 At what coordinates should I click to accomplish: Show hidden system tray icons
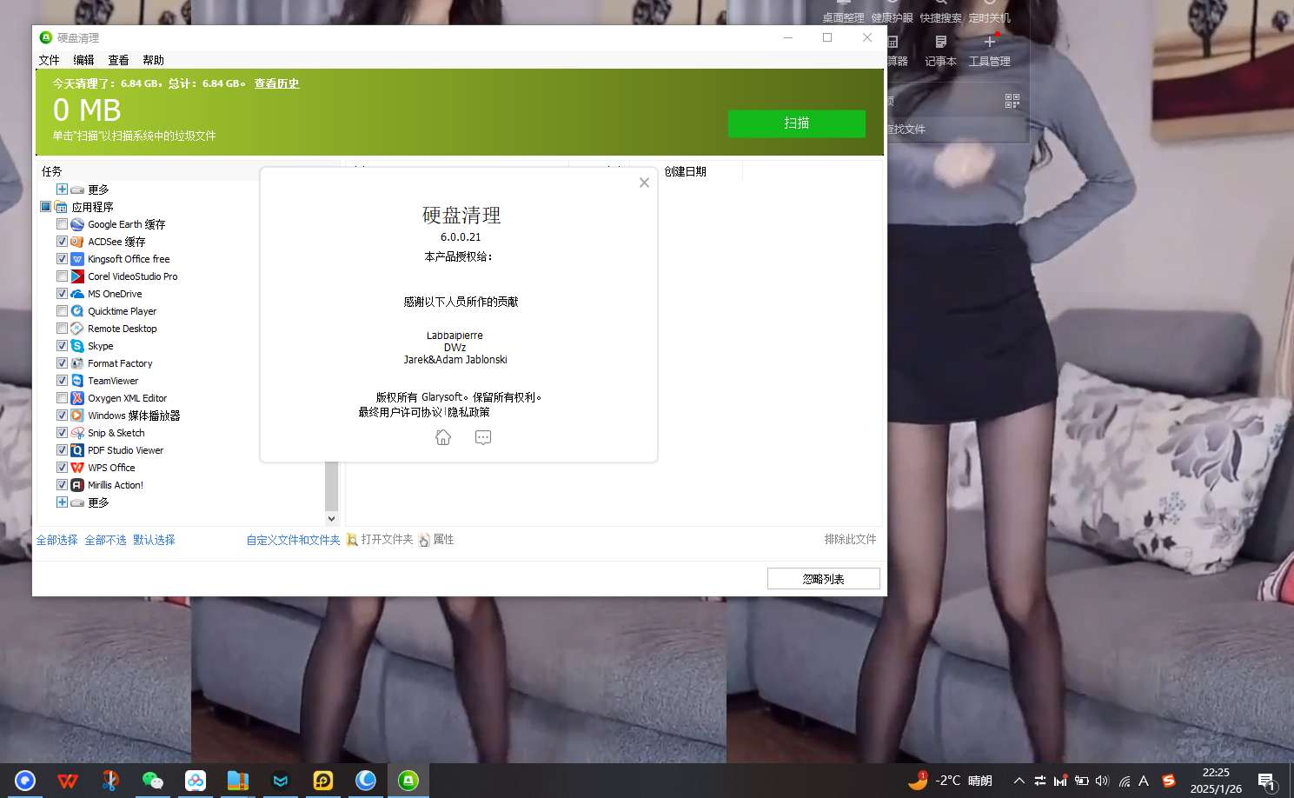1019,781
